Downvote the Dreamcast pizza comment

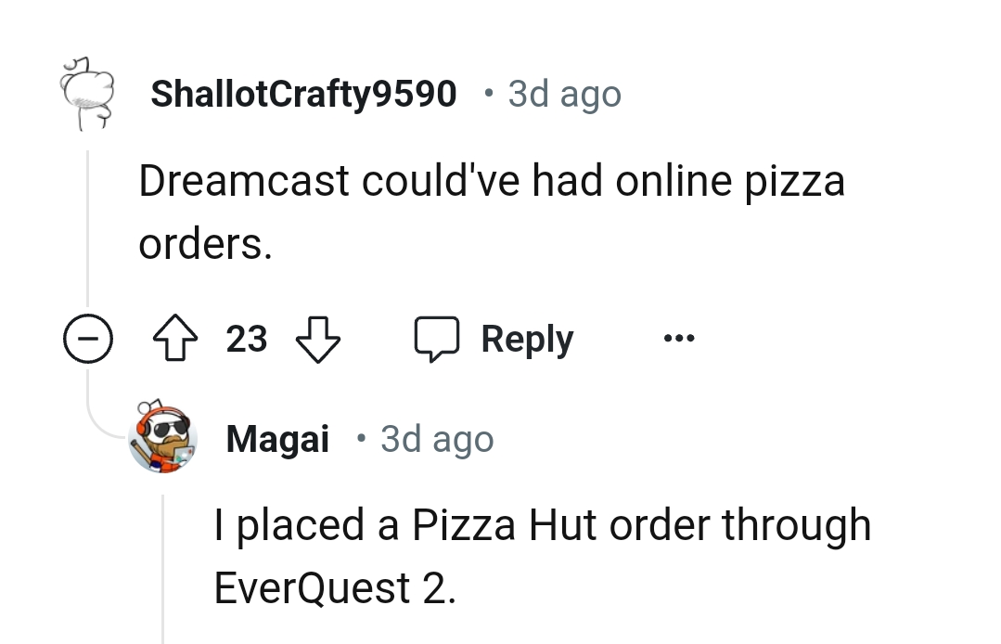tap(317, 340)
